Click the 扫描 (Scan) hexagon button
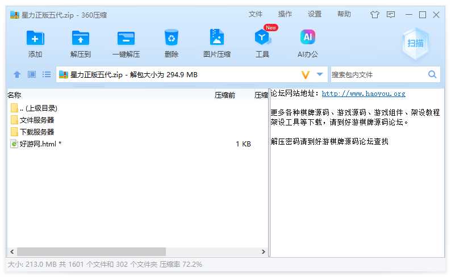451x277 pixels. coord(415,43)
